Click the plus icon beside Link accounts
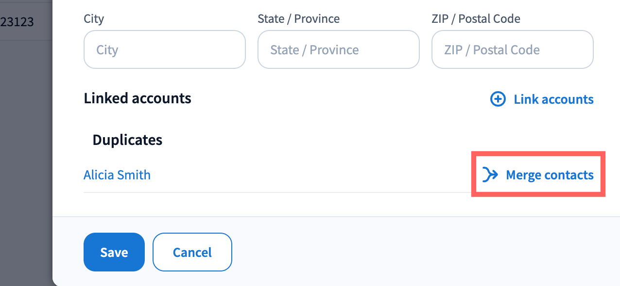The width and height of the screenshot is (620, 286). tap(498, 99)
